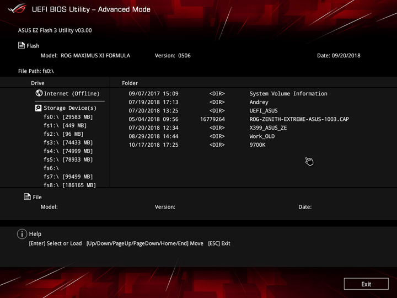Click the date 07/20/2018 13:25
Image resolution: width=397 pixels, height=298 pixels.
(153, 111)
